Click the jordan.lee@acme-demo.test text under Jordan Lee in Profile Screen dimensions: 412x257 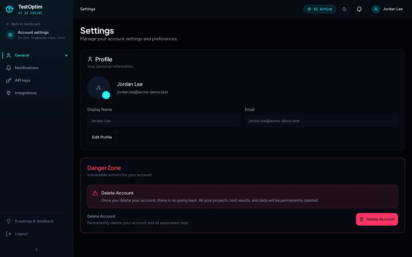click(142, 92)
